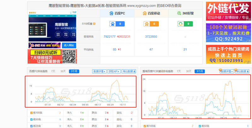Click the green up arrow in 前100名 冲入 cell

tap(83, 113)
